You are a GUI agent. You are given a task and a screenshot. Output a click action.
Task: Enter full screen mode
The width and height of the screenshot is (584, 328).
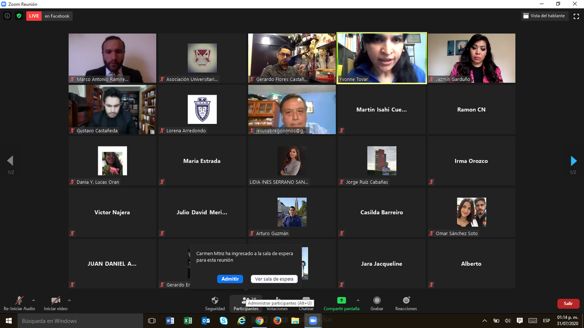576,16
